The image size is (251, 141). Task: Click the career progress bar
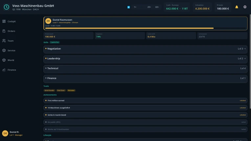[x=145, y=28]
